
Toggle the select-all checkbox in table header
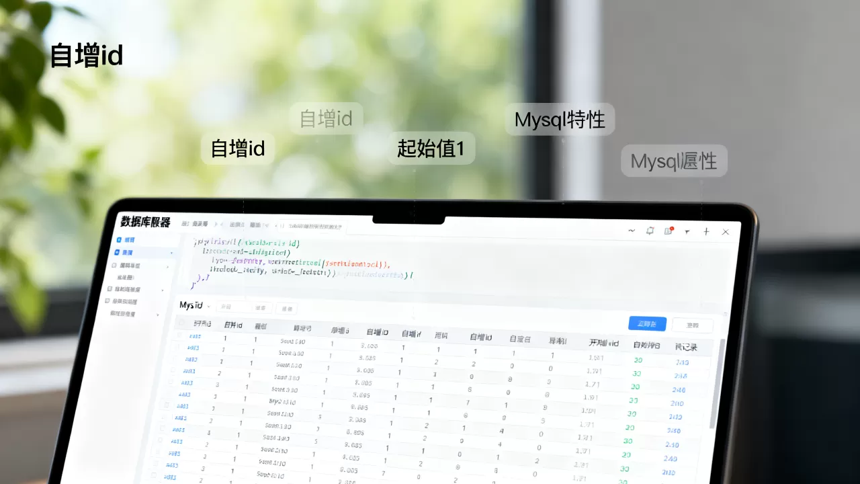[x=180, y=323]
